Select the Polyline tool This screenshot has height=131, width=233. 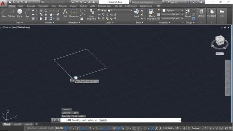point(11,13)
